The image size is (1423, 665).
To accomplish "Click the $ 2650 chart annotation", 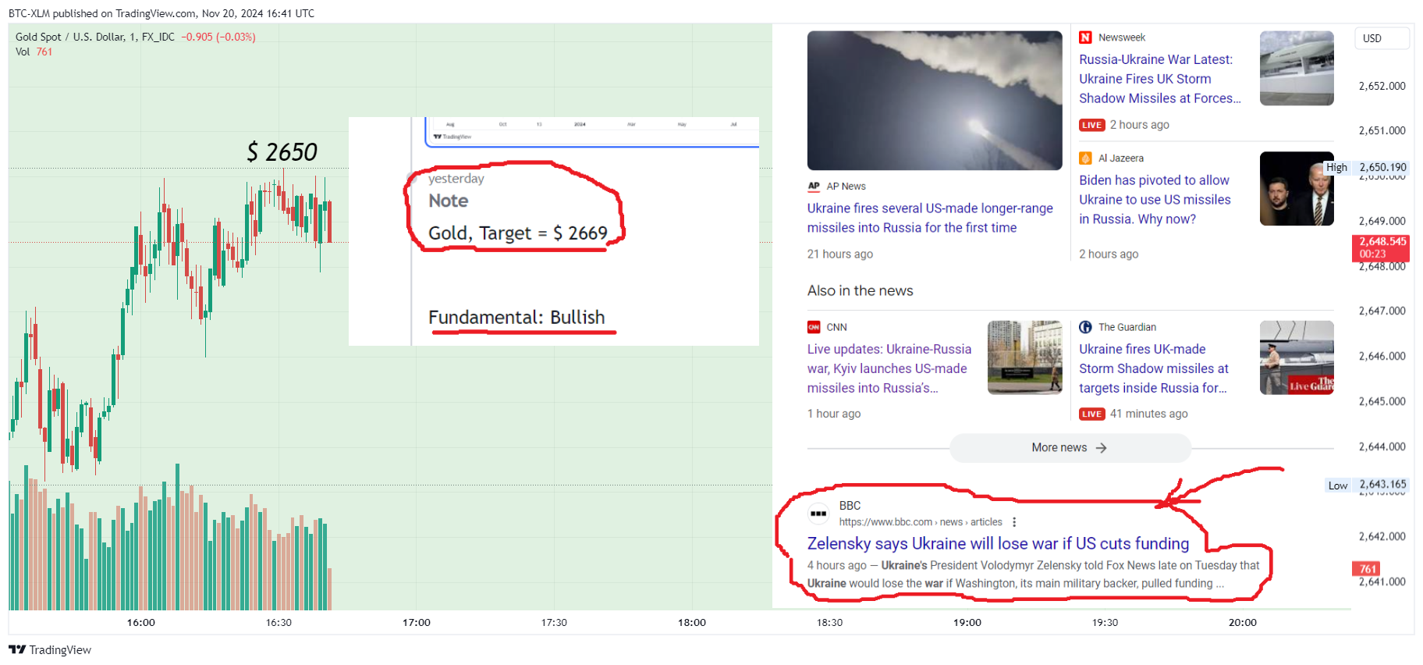I will click(282, 151).
